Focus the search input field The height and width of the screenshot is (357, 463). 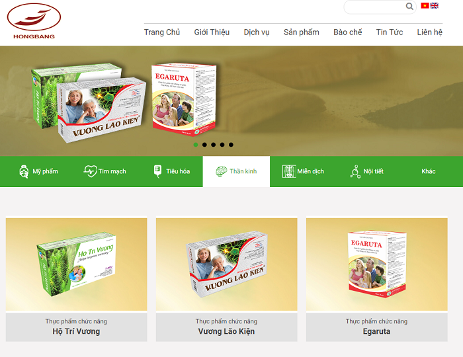(x=375, y=7)
